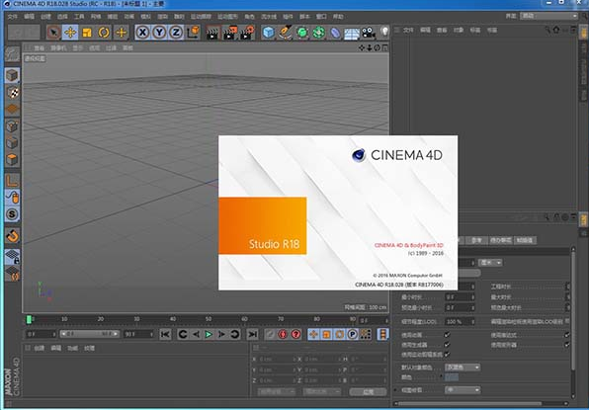Switch to Texture mode checkered icon

(13, 92)
